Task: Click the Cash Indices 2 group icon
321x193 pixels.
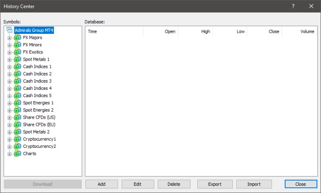Action: (x=17, y=74)
